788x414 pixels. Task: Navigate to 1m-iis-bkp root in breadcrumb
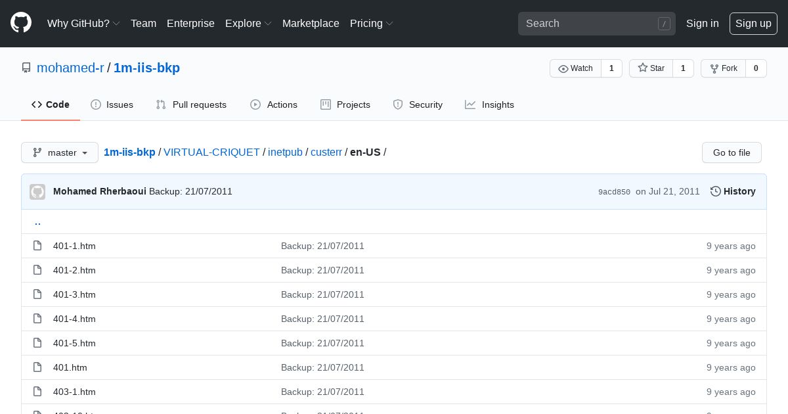pos(129,152)
